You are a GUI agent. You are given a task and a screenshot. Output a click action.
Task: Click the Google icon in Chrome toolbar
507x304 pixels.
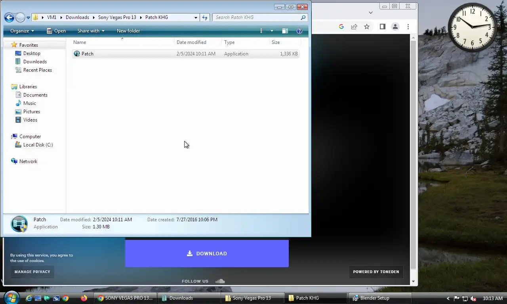pos(341,27)
